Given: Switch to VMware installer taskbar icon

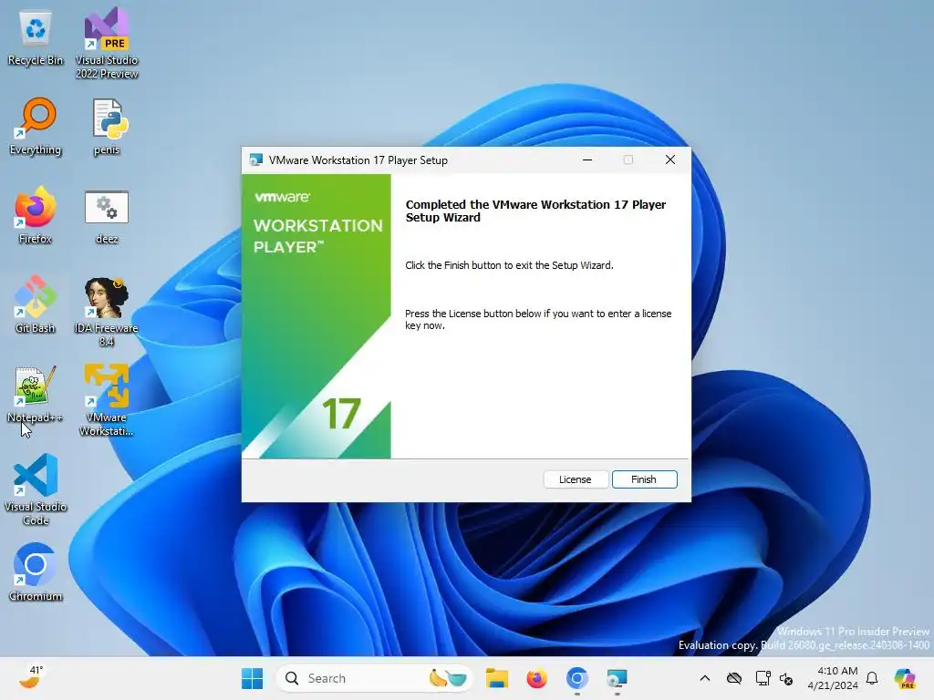Looking at the screenshot, I should [x=617, y=678].
